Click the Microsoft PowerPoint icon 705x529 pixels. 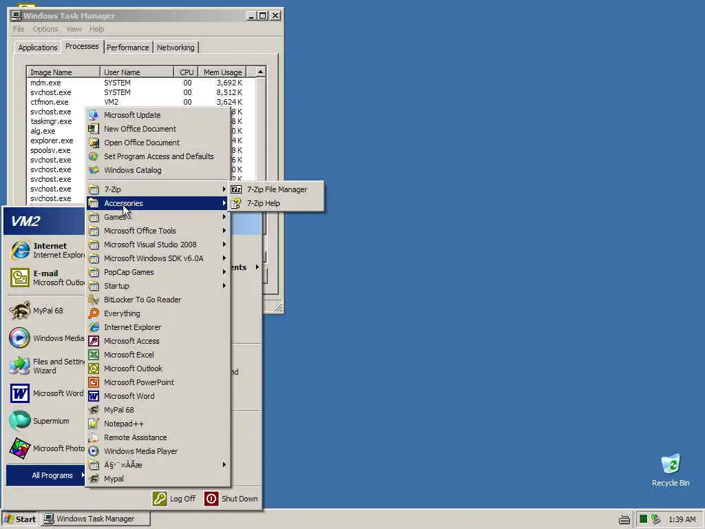point(94,382)
